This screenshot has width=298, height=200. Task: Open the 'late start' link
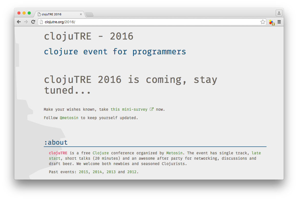[256, 153]
